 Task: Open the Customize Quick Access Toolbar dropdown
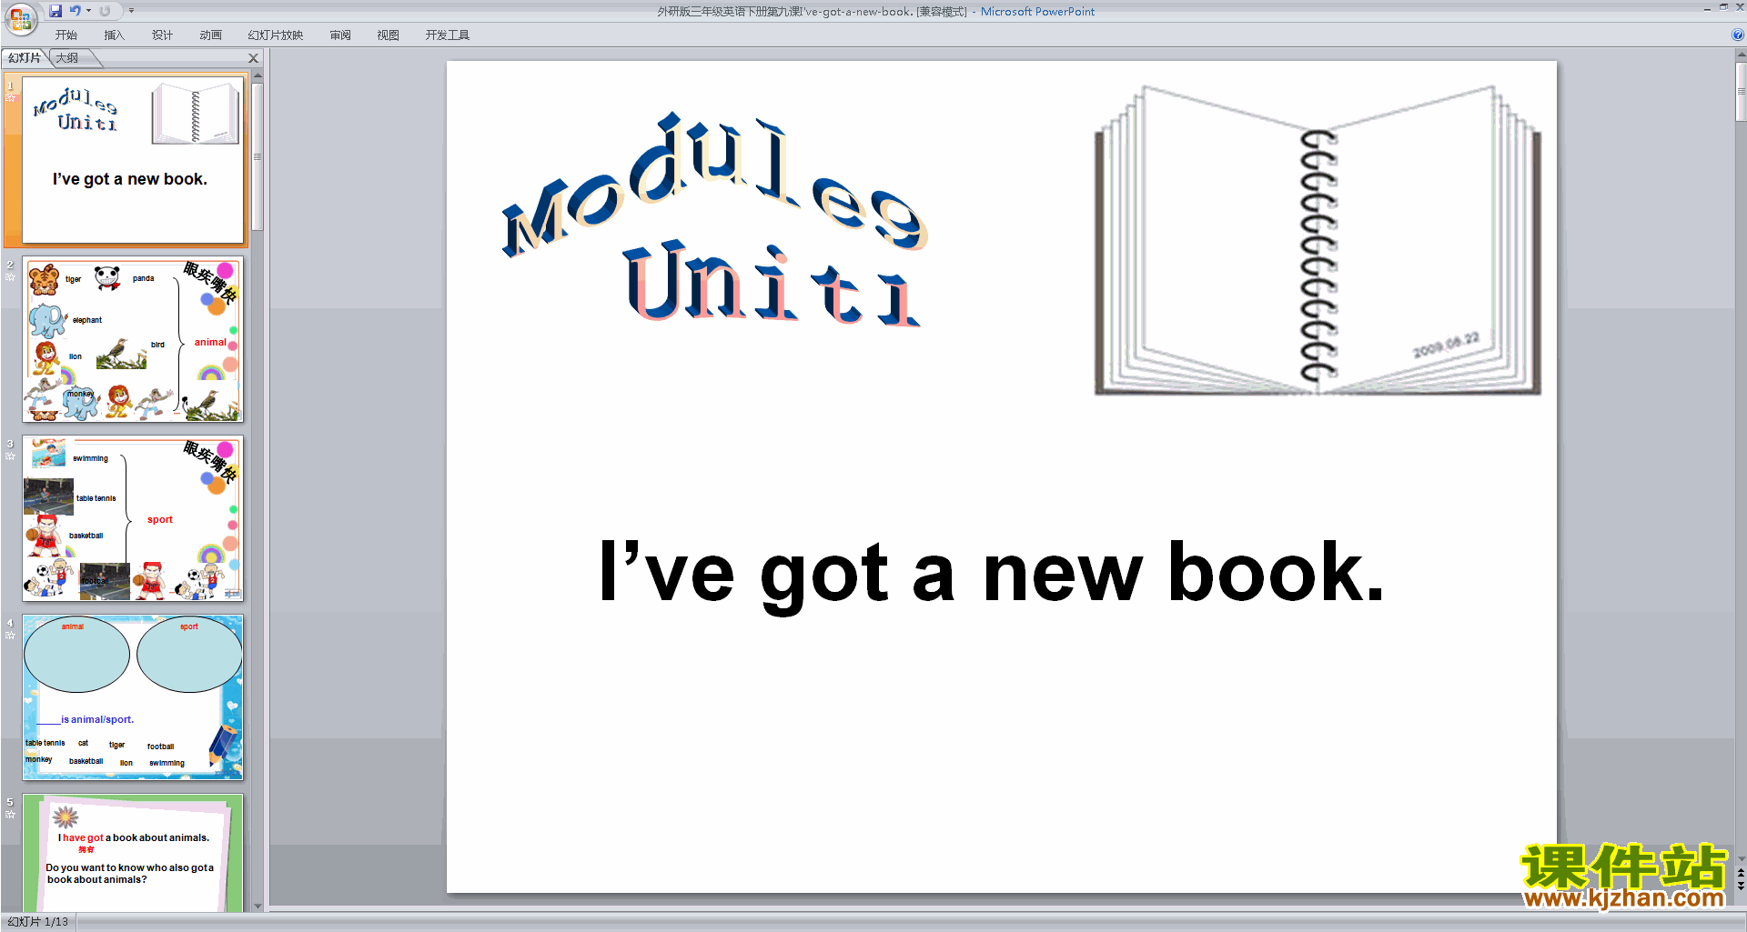click(x=131, y=11)
